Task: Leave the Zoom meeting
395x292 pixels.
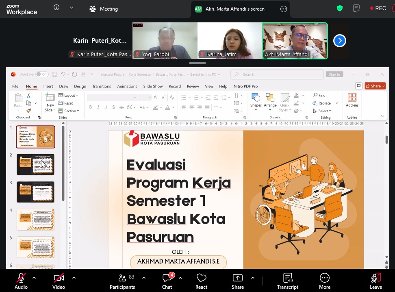Action: 376,281
